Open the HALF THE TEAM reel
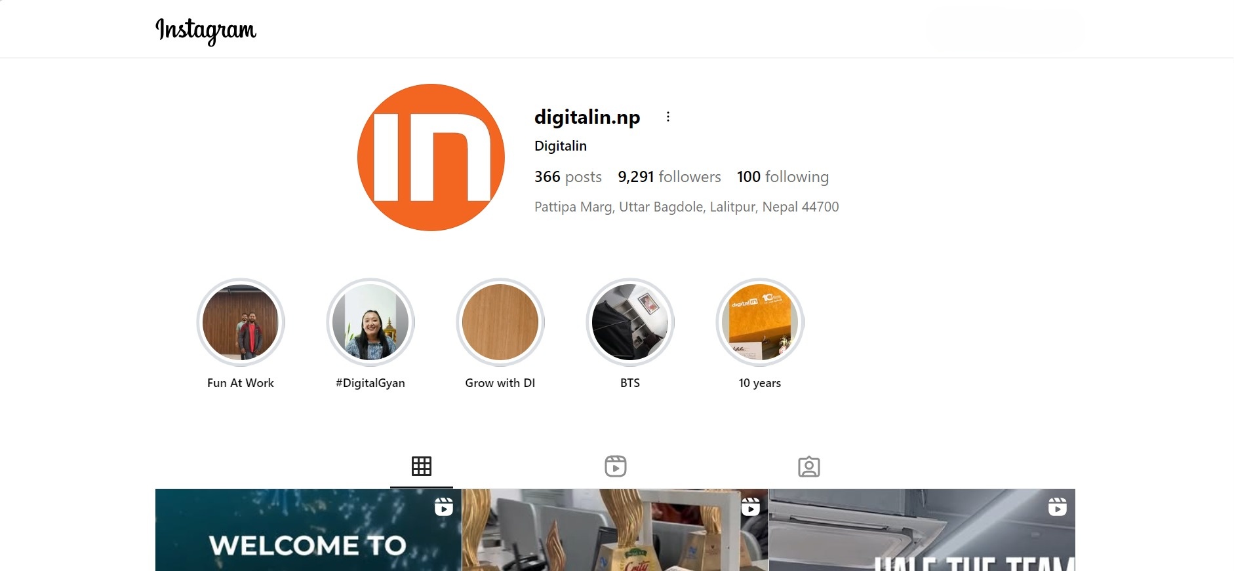The width and height of the screenshot is (1234, 571). point(921,530)
